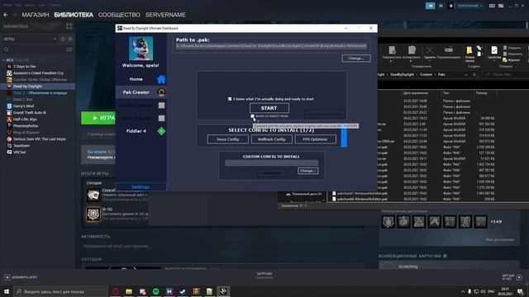
Task: Open Spotify from the taskbar
Action: click(x=156, y=291)
